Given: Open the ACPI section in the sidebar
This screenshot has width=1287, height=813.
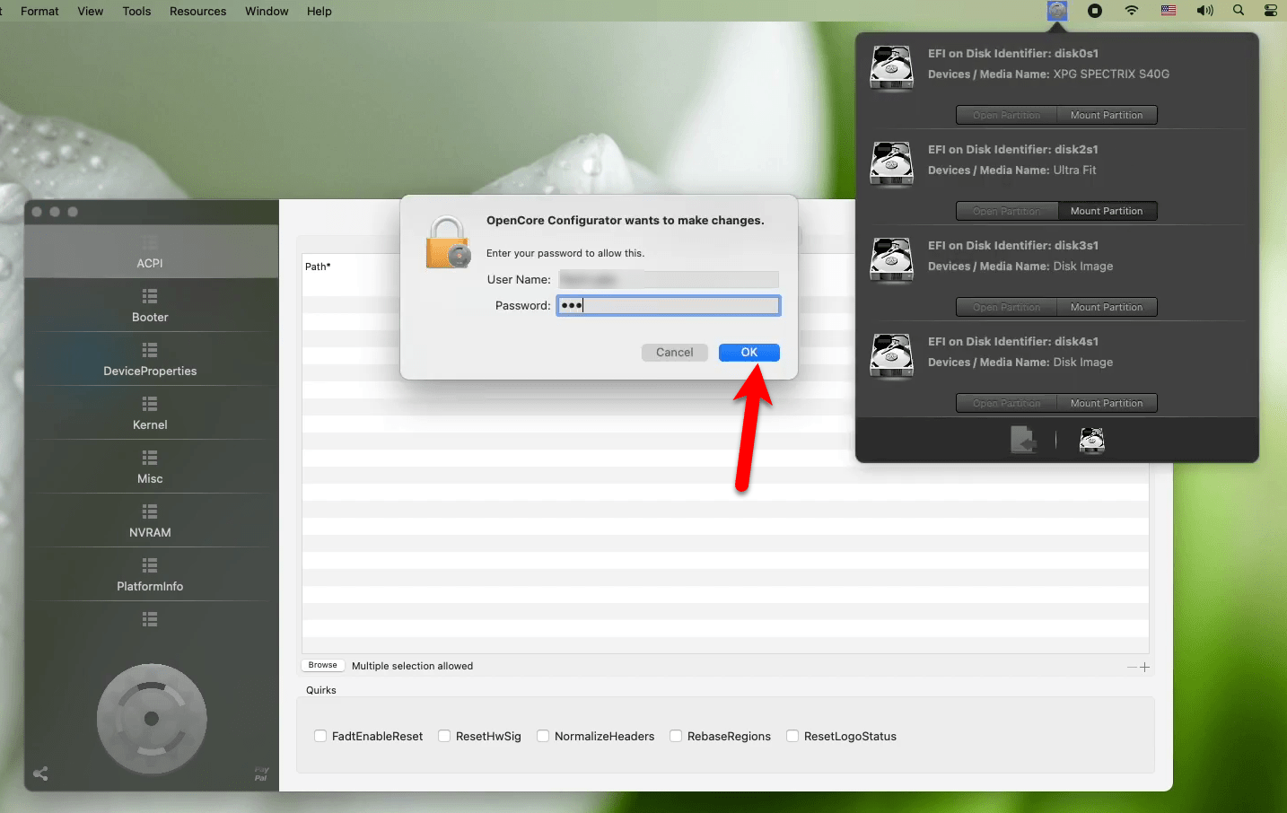Looking at the screenshot, I should 150,251.
